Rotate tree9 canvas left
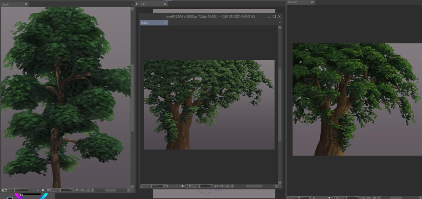The image size is (422, 199). [x=216, y=186]
